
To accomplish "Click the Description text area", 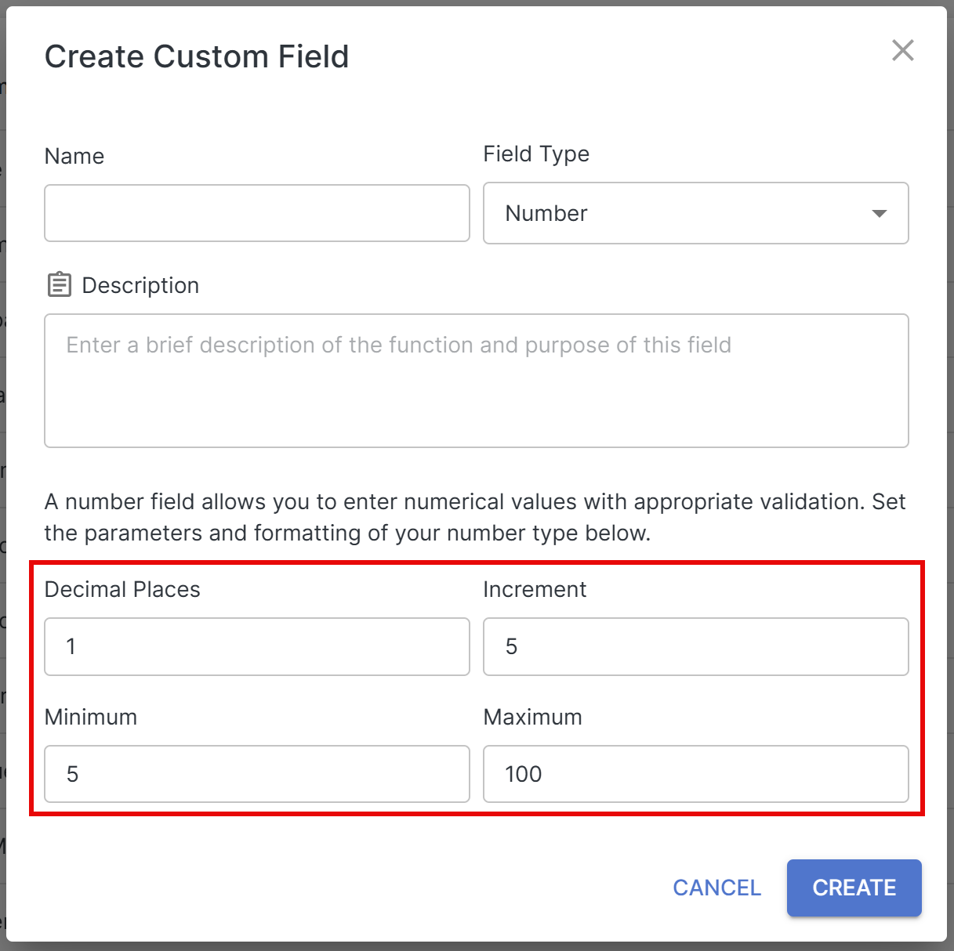I will (x=476, y=380).
